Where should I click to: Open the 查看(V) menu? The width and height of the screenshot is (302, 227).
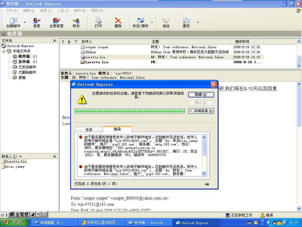coord(46,11)
